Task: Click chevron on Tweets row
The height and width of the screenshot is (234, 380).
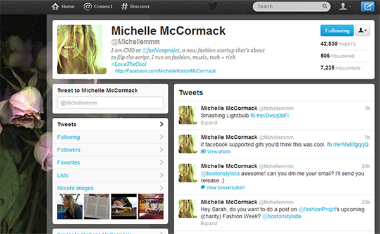Action: click(161, 124)
